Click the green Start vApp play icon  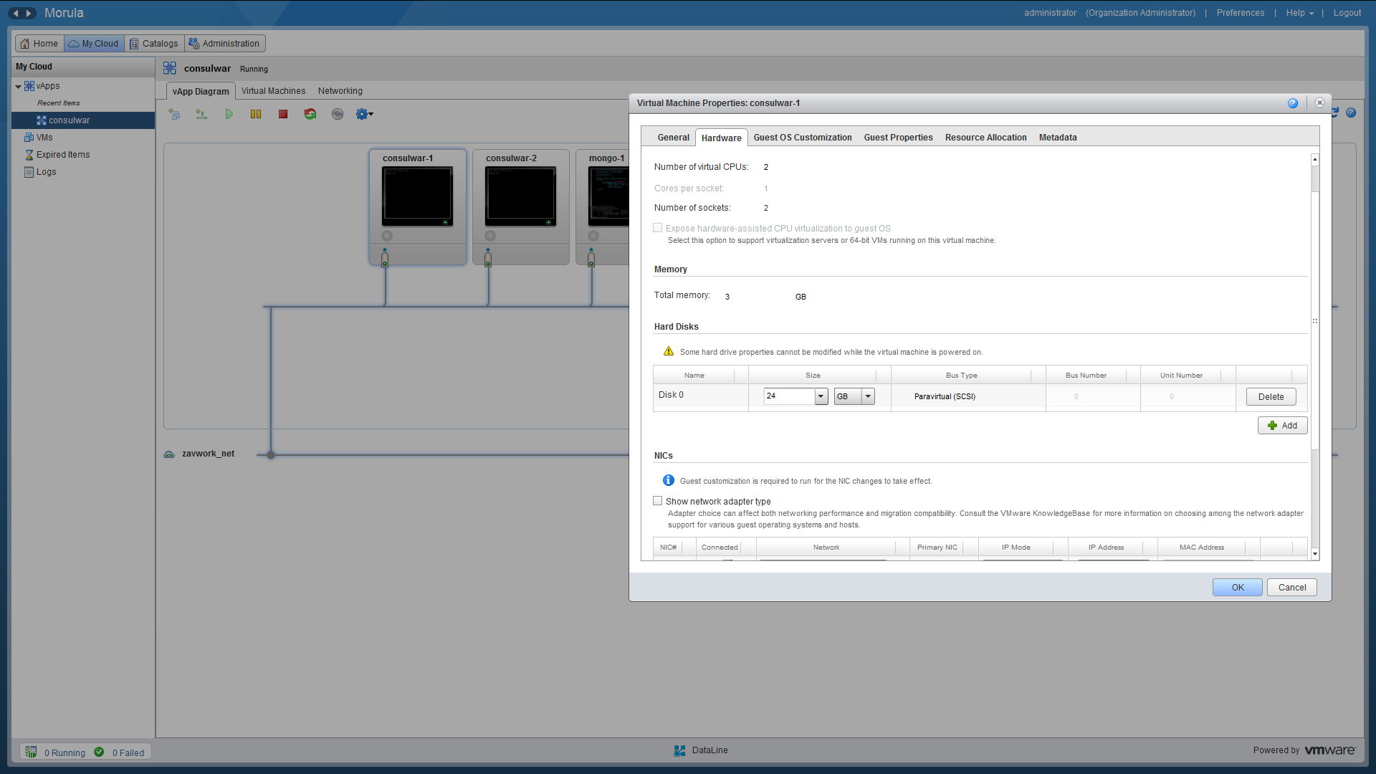(x=229, y=114)
